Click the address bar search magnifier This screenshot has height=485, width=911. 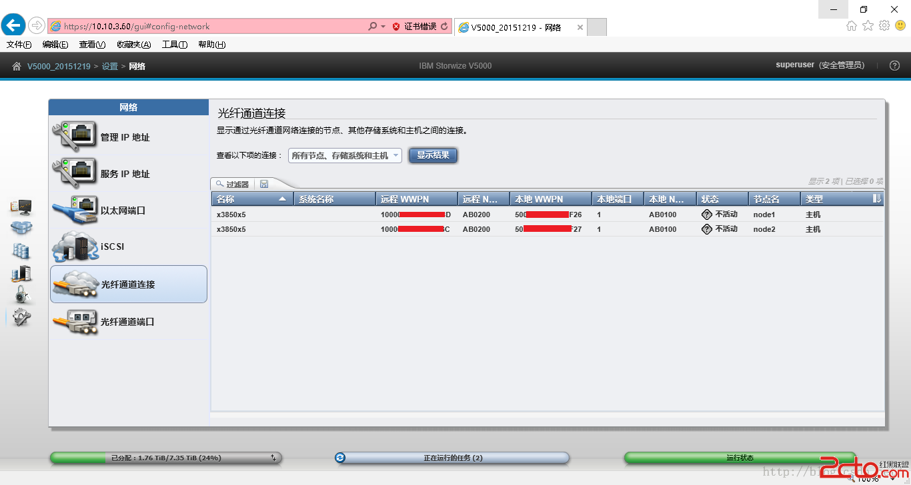tap(372, 27)
